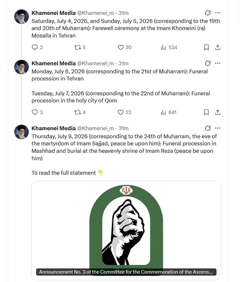This screenshot has width=243, height=282.
Task: Repost the July 4 farewell ceremony tweet
Action: coord(78,47)
